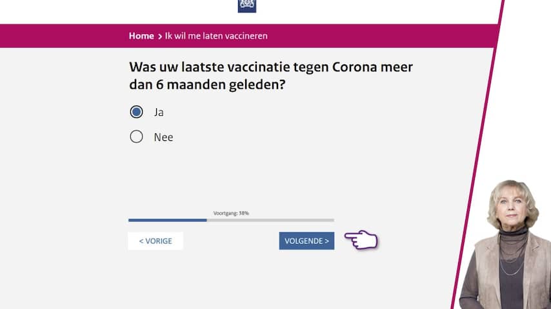This screenshot has width=551, height=309.
Task: Click the Ja option label text
Action: tap(159, 112)
